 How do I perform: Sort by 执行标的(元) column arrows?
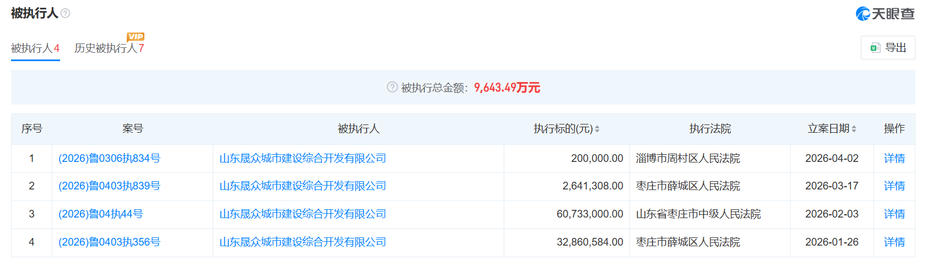coord(597,129)
